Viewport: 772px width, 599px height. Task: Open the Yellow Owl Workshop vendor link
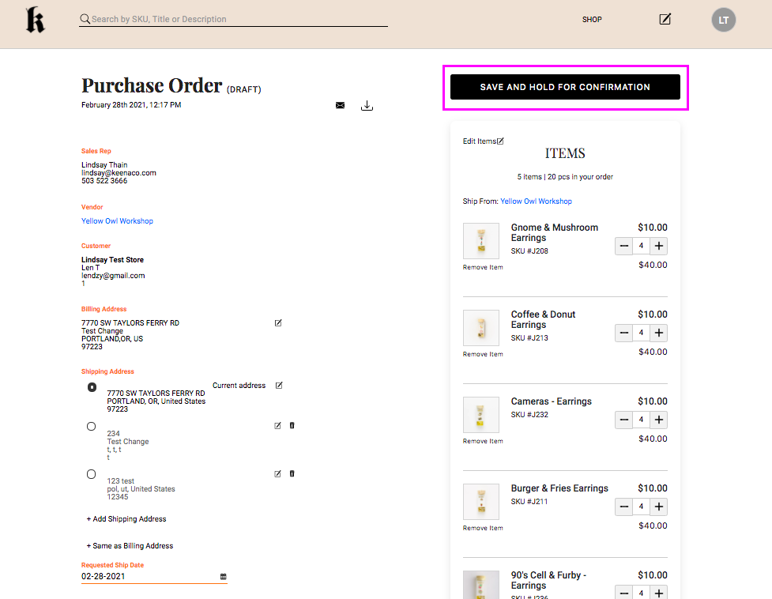pos(117,221)
